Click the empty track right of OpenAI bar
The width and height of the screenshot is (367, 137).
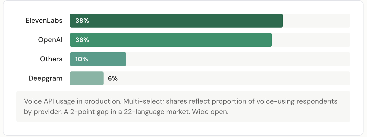(311, 40)
